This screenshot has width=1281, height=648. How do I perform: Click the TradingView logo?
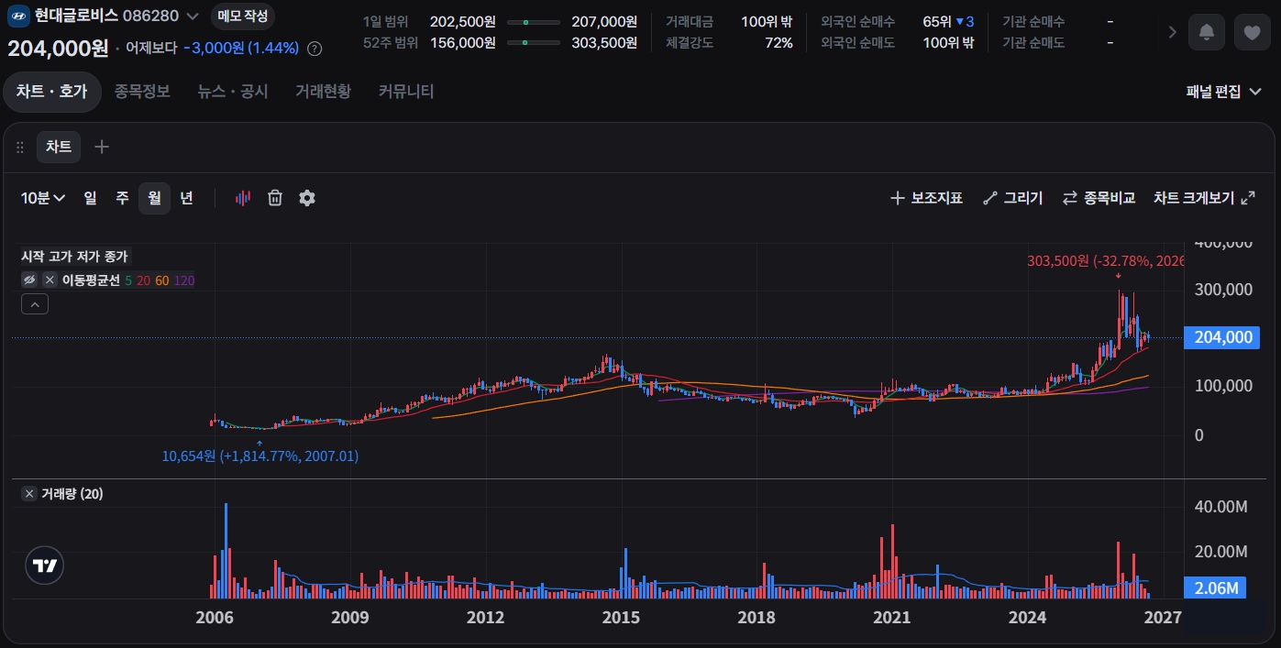pos(45,566)
